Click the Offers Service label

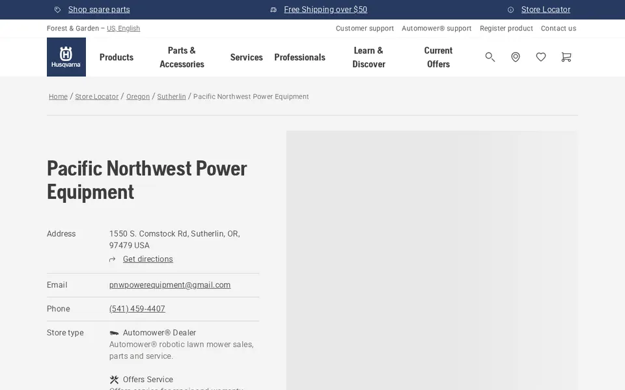coord(148,380)
